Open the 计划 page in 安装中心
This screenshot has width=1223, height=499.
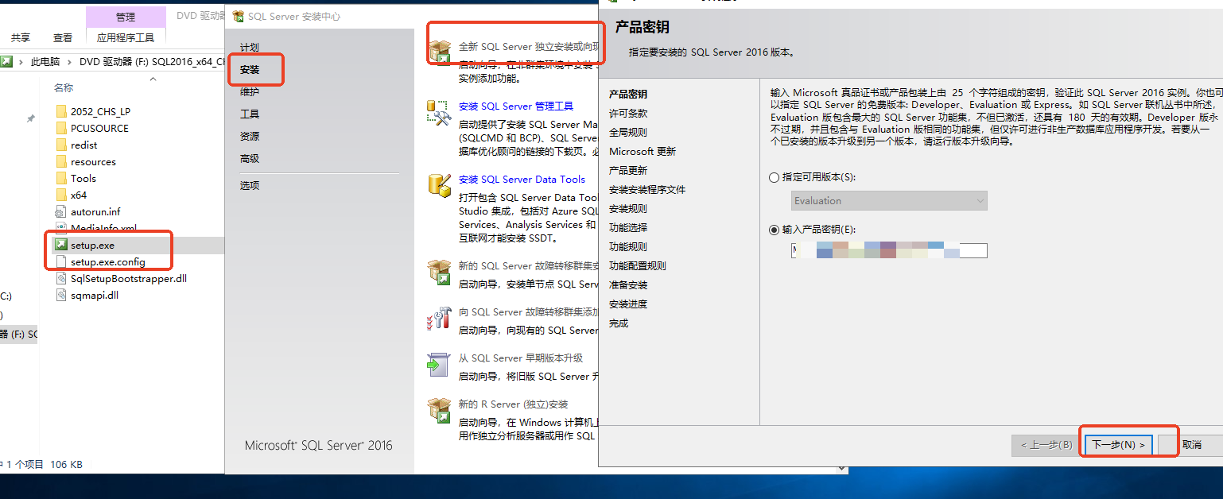(x=250, y=48)
